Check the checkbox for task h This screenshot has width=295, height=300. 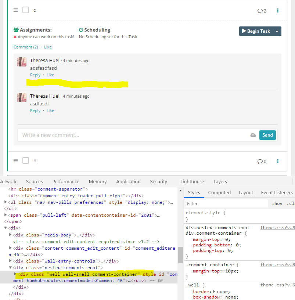click(x=26, y=160)
